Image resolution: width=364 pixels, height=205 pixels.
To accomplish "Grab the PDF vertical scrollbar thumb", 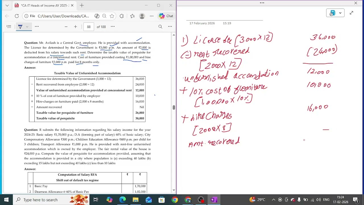I will (x=174, y=107).
